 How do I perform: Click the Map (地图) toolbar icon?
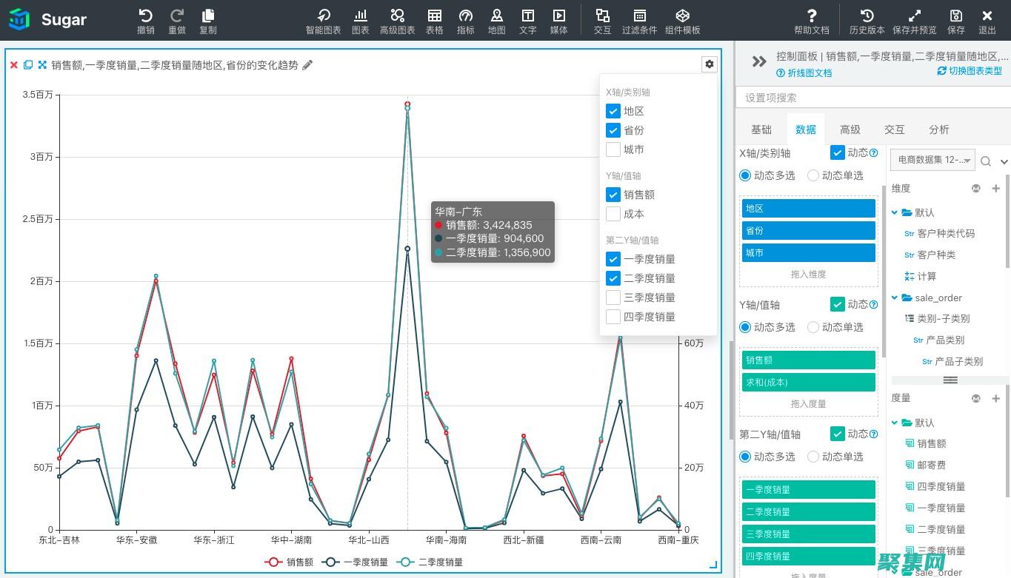[x=496, y=21]
